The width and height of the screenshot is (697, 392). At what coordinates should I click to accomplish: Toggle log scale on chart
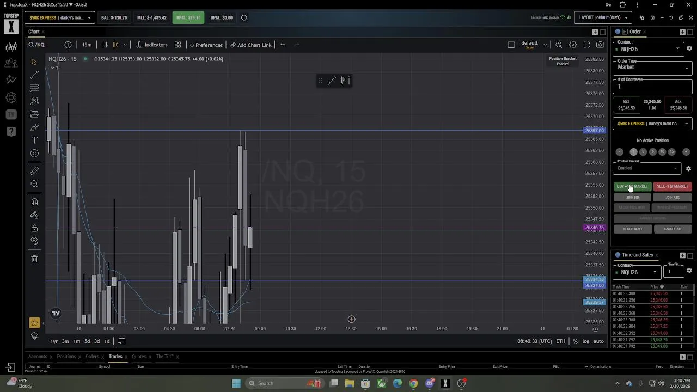tap(585, 341)
